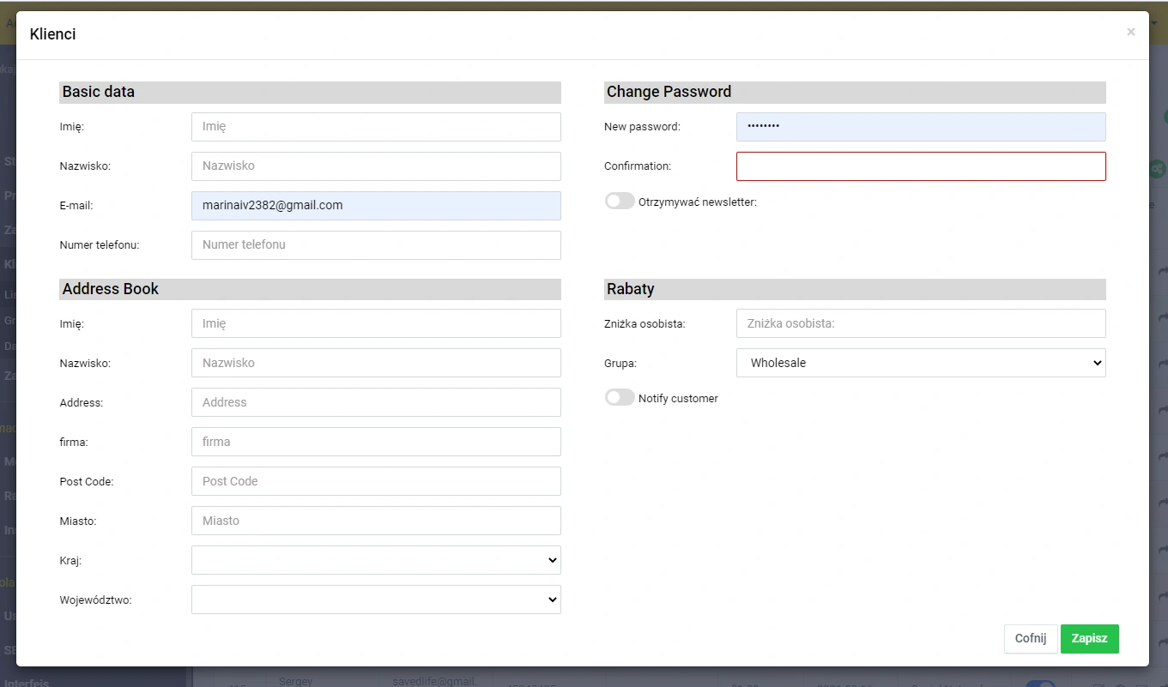Click the Zniżka osobista discount field
This screenshot has width=1168, height=687.
(921, 323)
